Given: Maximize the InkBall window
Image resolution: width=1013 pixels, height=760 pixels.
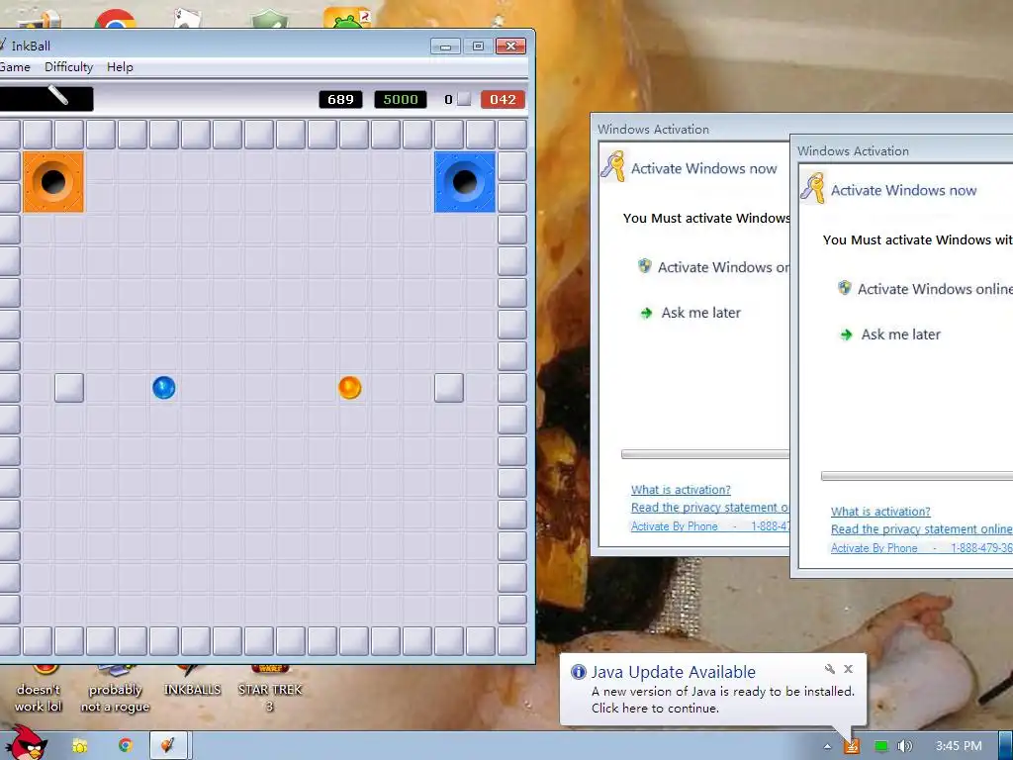Looking at the screenshot, I should 478,46.
